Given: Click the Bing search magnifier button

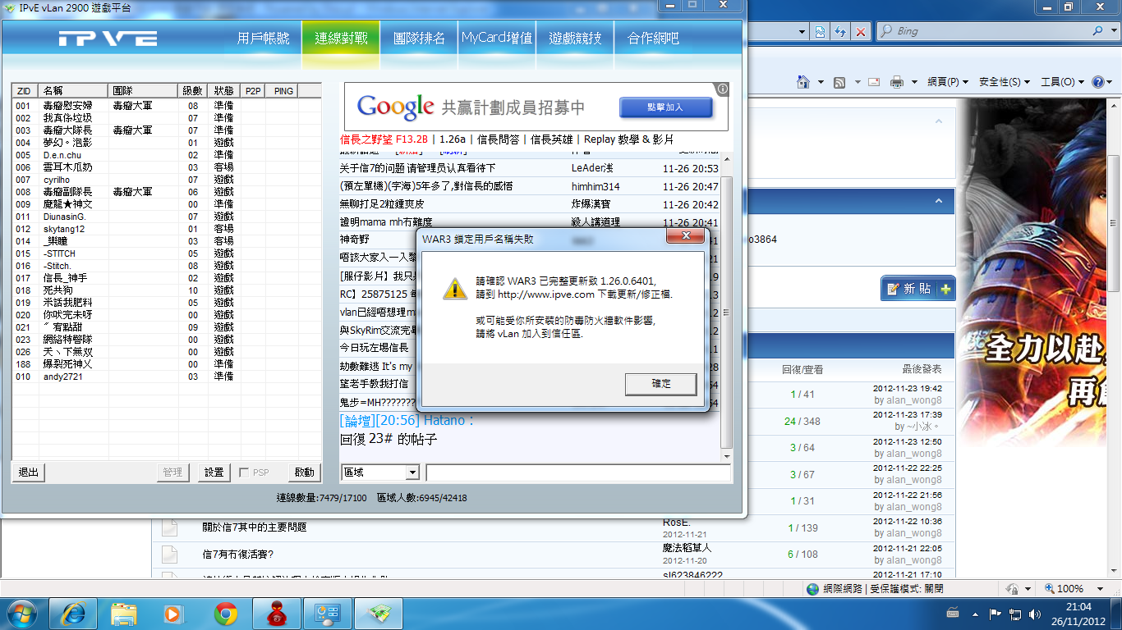Looking at the screenshot, I should pos(1099,31).
